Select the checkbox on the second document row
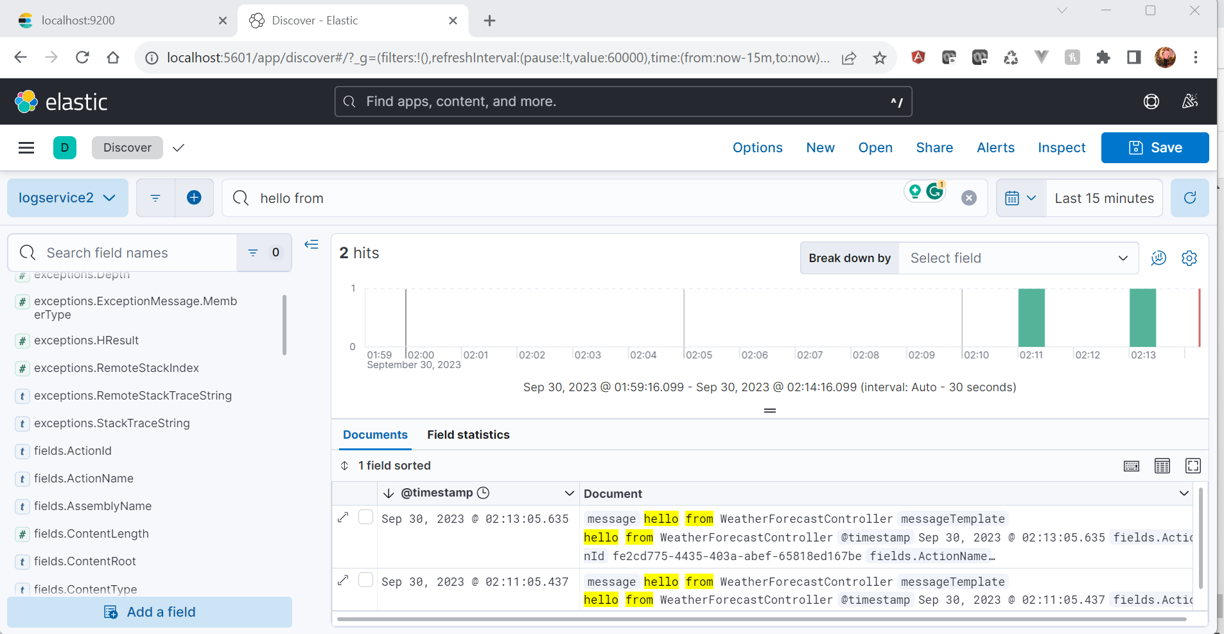Viewport: 1224px width, 634px height. [365, 579]
